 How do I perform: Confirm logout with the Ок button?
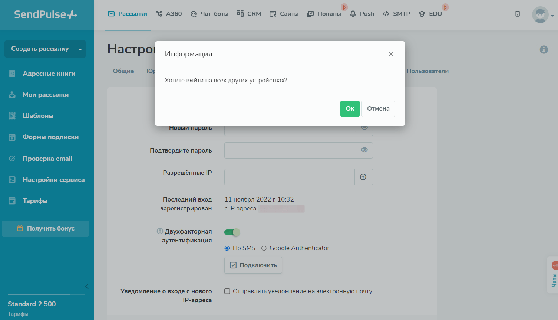tap(350, 109)
